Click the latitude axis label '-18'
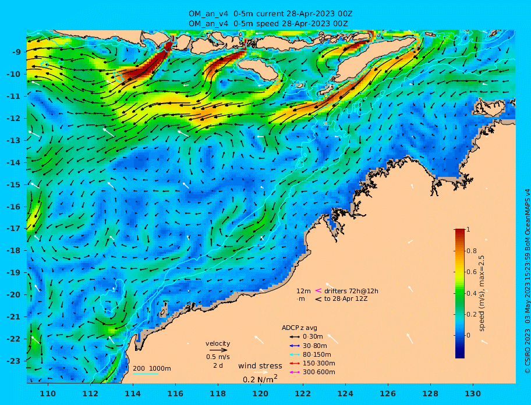The width and height of the screenshot is (531, 405). (x=14, y=251)
